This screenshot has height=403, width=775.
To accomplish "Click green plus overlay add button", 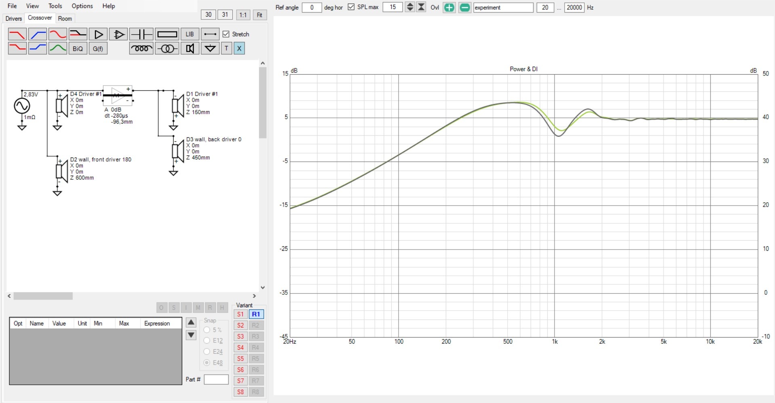I will point(449,7).
